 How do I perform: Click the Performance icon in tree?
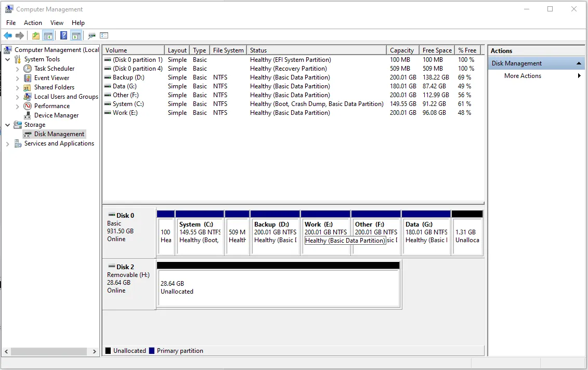point(28,106)
